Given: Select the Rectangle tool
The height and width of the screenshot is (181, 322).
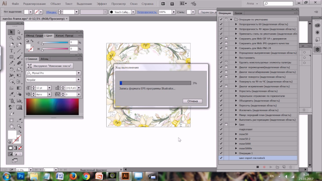Looking at the screenshot, I should (x=12, y=57).
